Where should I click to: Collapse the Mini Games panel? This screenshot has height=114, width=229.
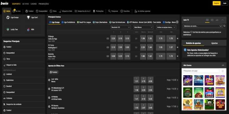coord(223,66)
